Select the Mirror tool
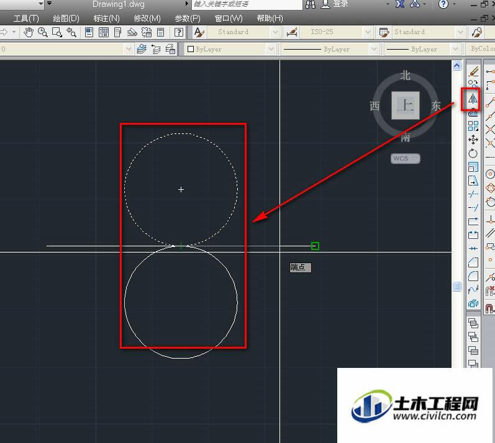This screenshot has height=443, width=495. point(473,99)
